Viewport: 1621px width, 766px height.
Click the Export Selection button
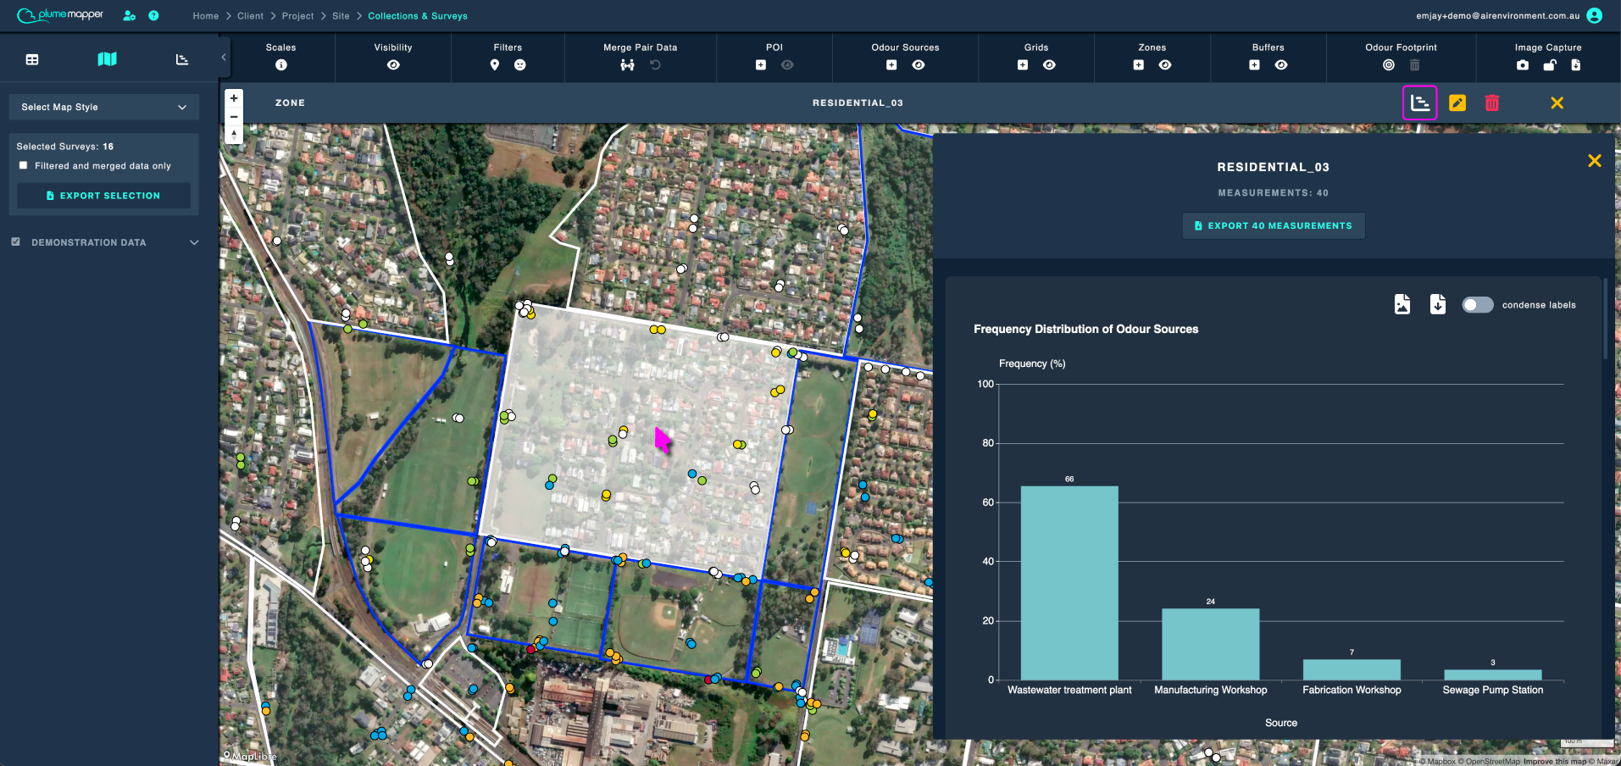pos(103,196)
